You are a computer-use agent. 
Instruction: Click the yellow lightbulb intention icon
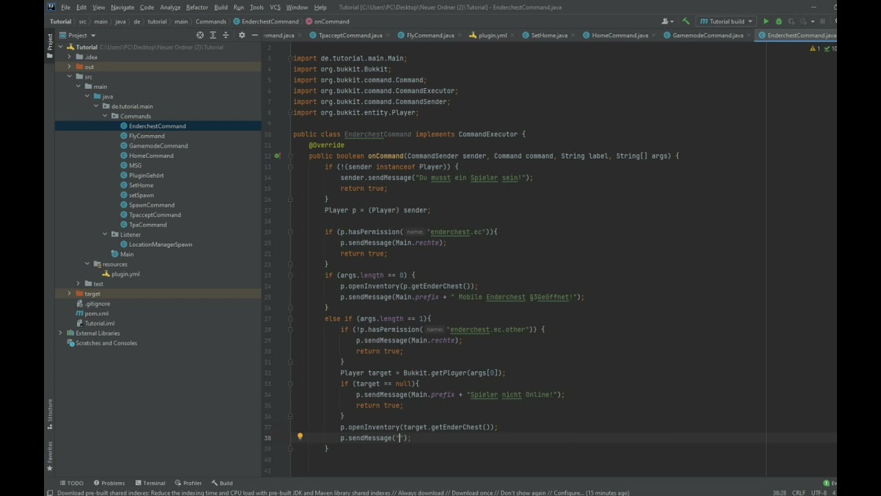click(x=299, y=437)
